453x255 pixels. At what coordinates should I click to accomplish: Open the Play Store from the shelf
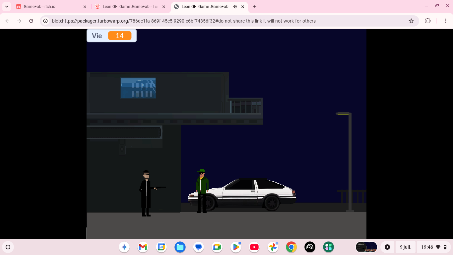click(x=236, y=247)
